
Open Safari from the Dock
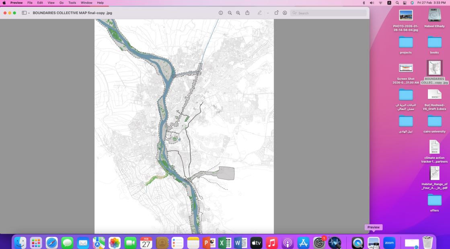(51, 243)
